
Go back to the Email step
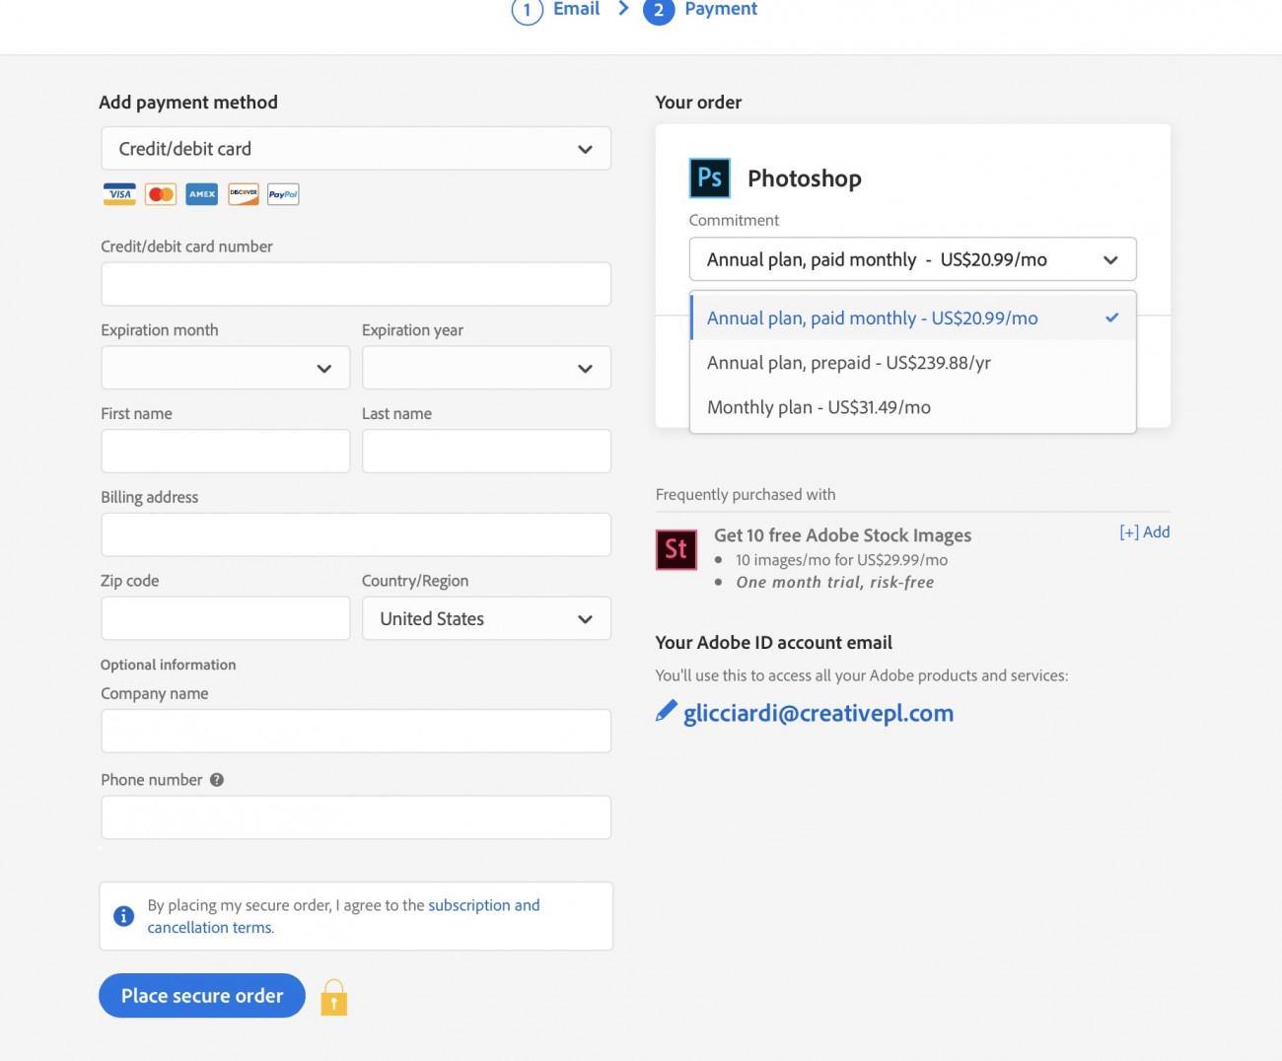point(576,9)
